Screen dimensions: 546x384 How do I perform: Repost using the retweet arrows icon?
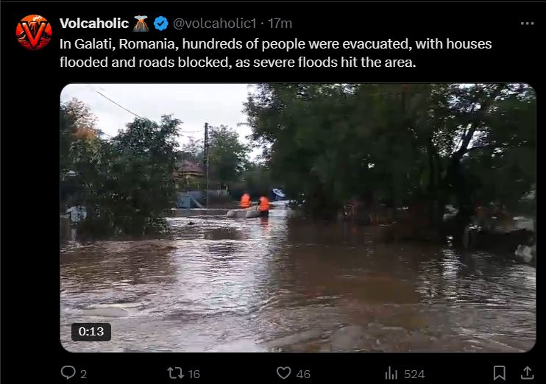pyautogui.click(x=175, y=373)
